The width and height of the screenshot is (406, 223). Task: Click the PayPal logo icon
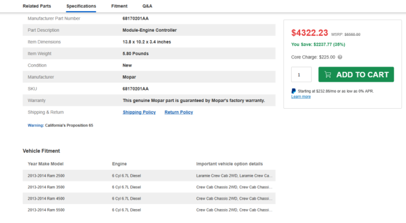(294, 91)
